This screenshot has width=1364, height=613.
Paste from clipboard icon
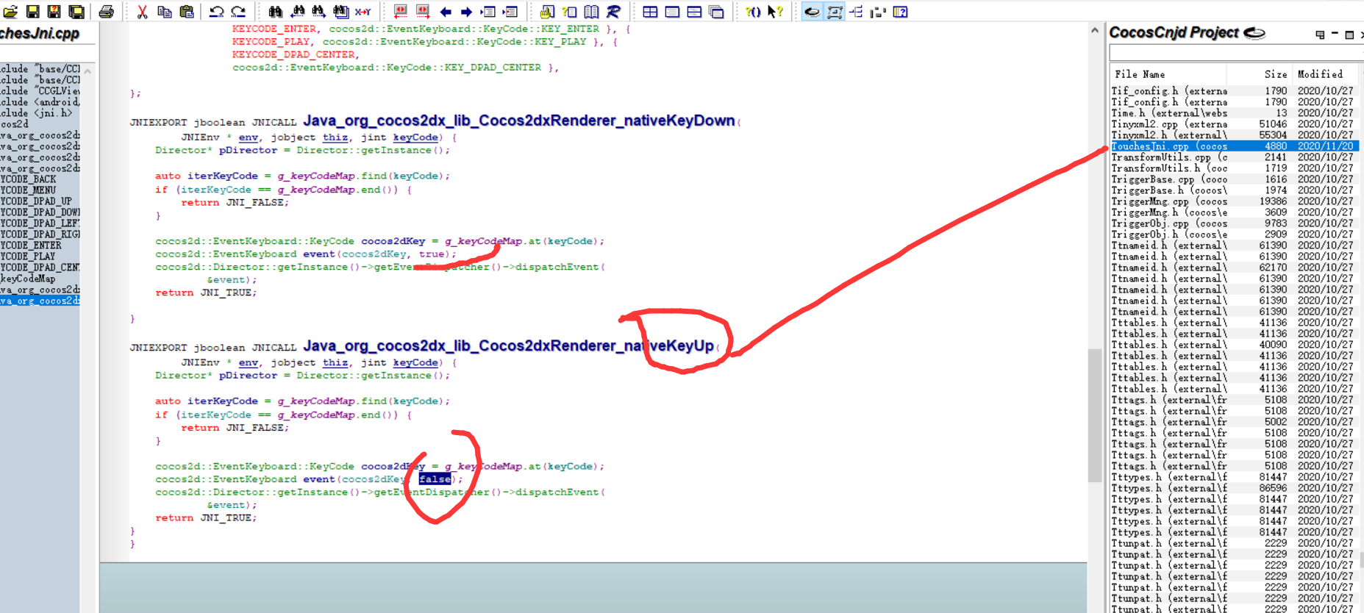click(187, 12)
